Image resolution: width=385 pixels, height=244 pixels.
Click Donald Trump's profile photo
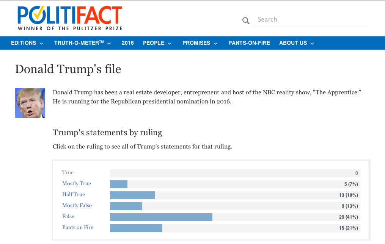tap(30, 103)
